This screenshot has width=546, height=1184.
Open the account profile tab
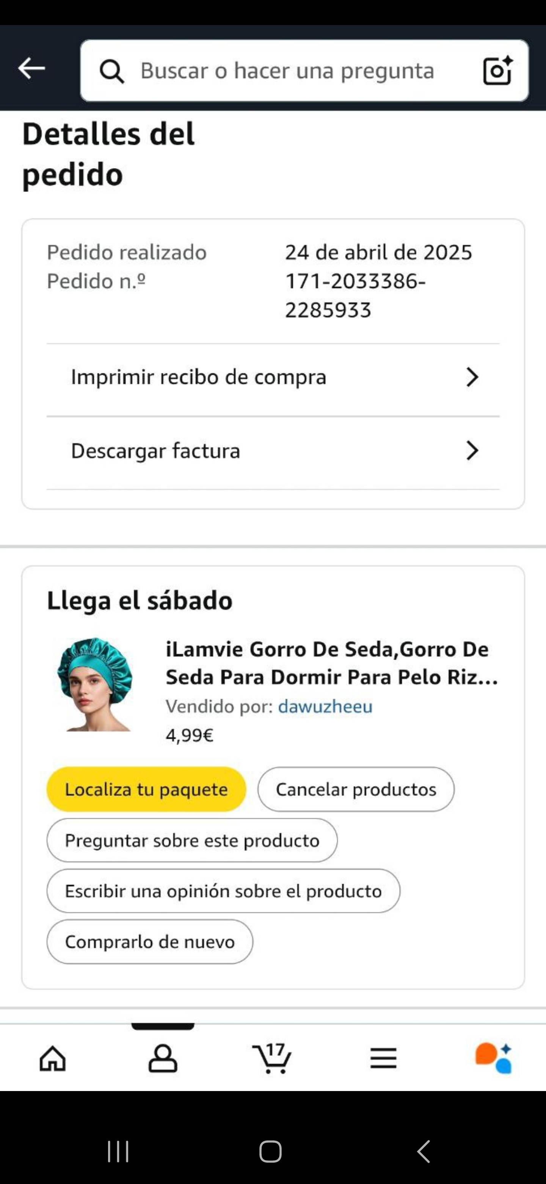click(x=163, y=1058)
